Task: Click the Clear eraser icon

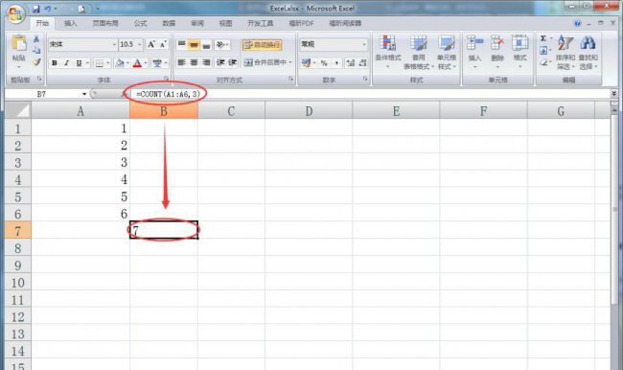Action: pos(543,62)
